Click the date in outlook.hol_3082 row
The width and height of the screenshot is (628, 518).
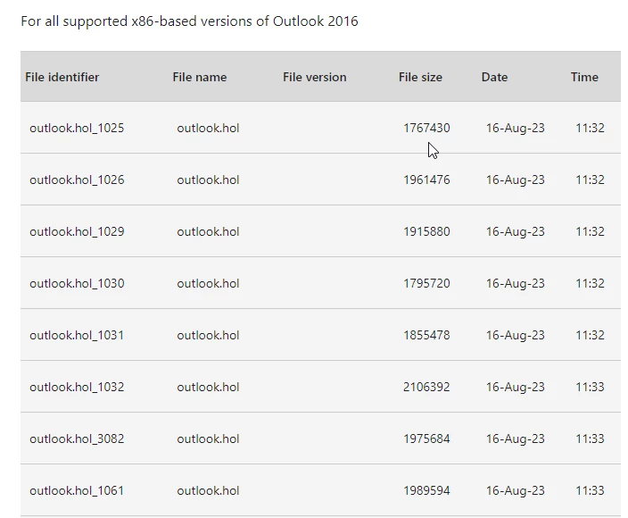point(516,439)
